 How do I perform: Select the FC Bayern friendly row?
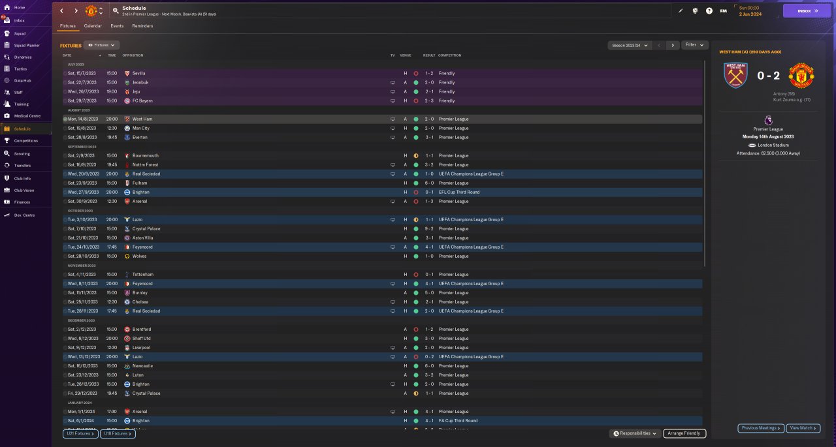(x=382, y=101)
